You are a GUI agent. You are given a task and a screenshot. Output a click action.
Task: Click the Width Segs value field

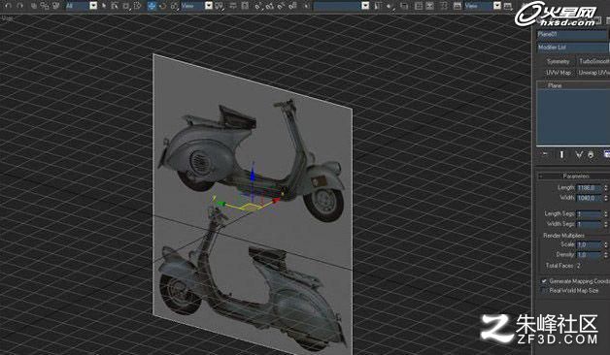tap(589, 224)
